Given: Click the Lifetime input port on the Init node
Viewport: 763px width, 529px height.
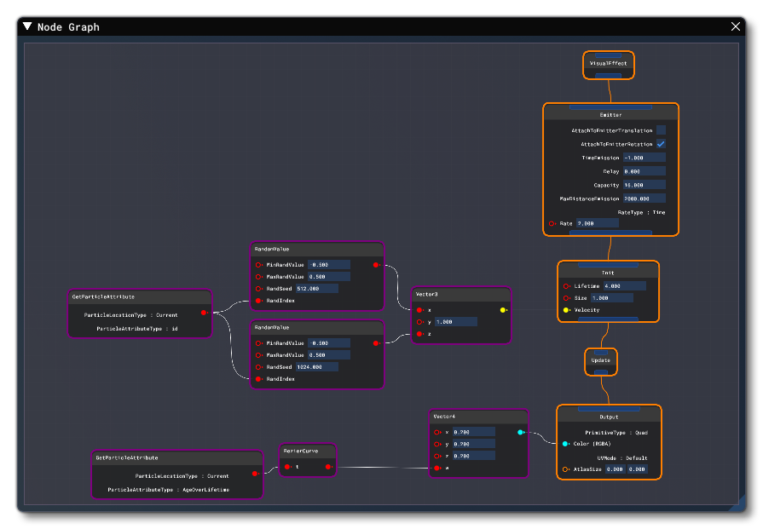Looking at the screenshot, I should (x=566, y=286).
